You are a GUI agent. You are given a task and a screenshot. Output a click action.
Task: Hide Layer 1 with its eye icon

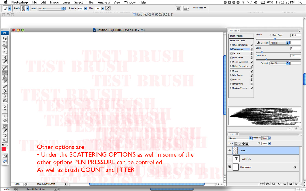pyautogui.click(x=230, y=150)
